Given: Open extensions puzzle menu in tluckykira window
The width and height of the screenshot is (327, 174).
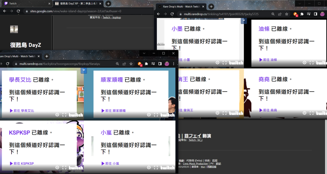Looking at the screenshot, I should click(x=146, y=64).
